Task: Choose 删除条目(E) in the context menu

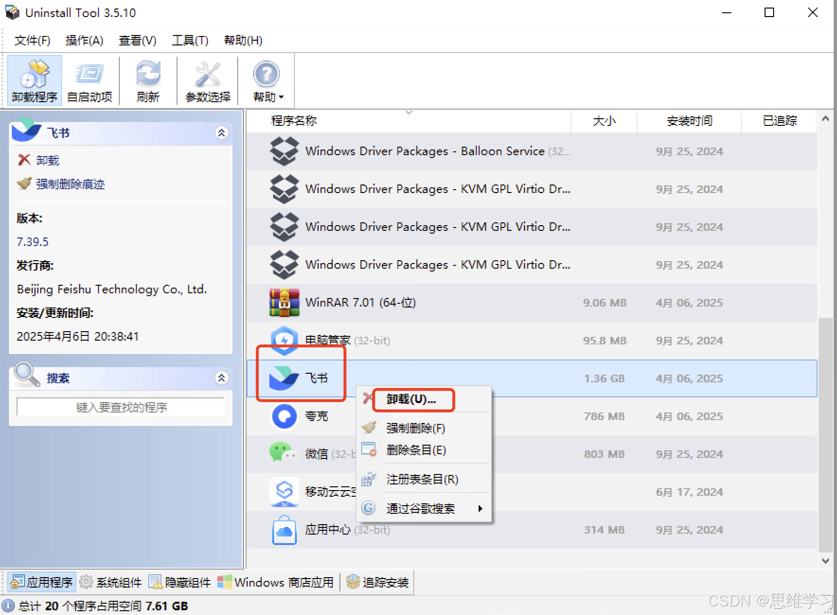Action: coord(424,450)
